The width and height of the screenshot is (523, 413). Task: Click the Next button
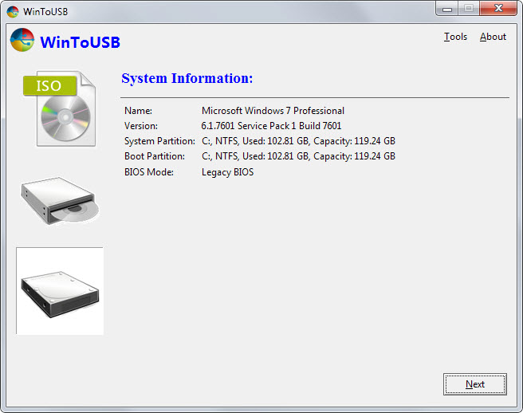[475, 384]
